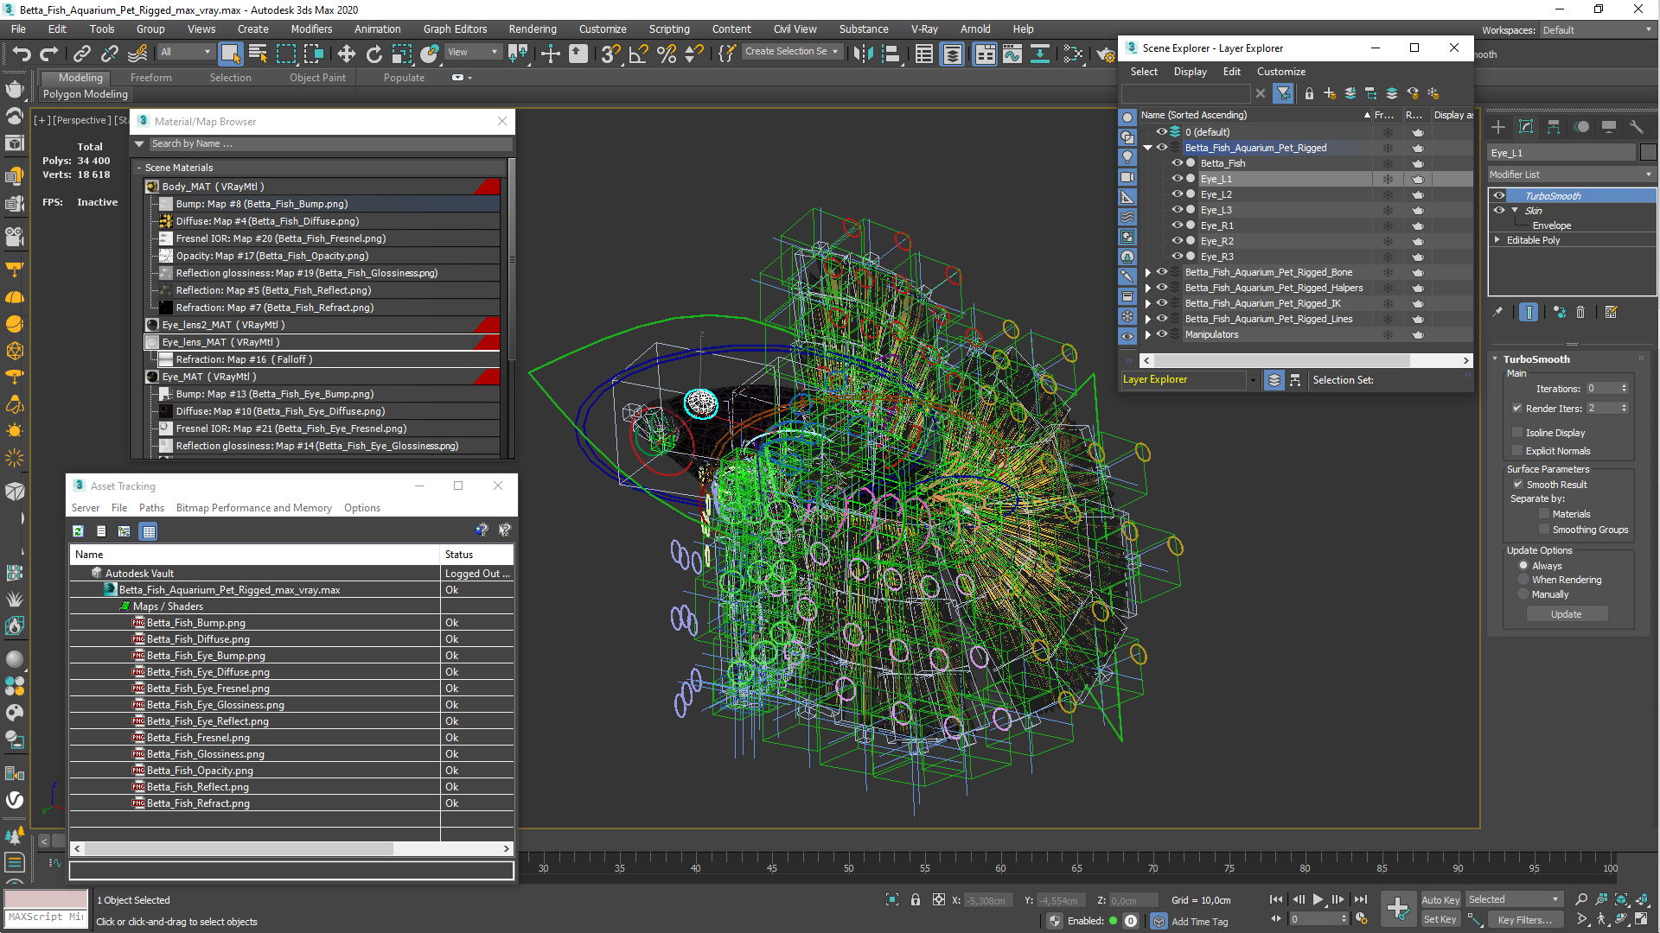Toggle Render Iters checkbox
This screenshot has width=1660, height=933.
pos(1517,408)
